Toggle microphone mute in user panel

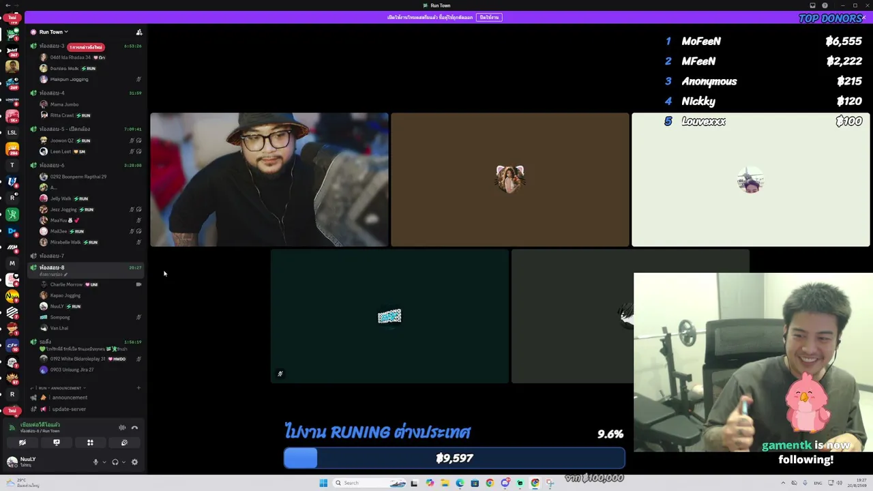coord(95,462)
